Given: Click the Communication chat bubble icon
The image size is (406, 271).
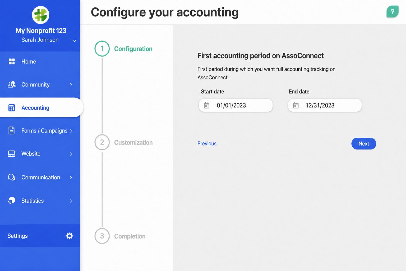Looking at the screenshot, I should tap(12, 177).
